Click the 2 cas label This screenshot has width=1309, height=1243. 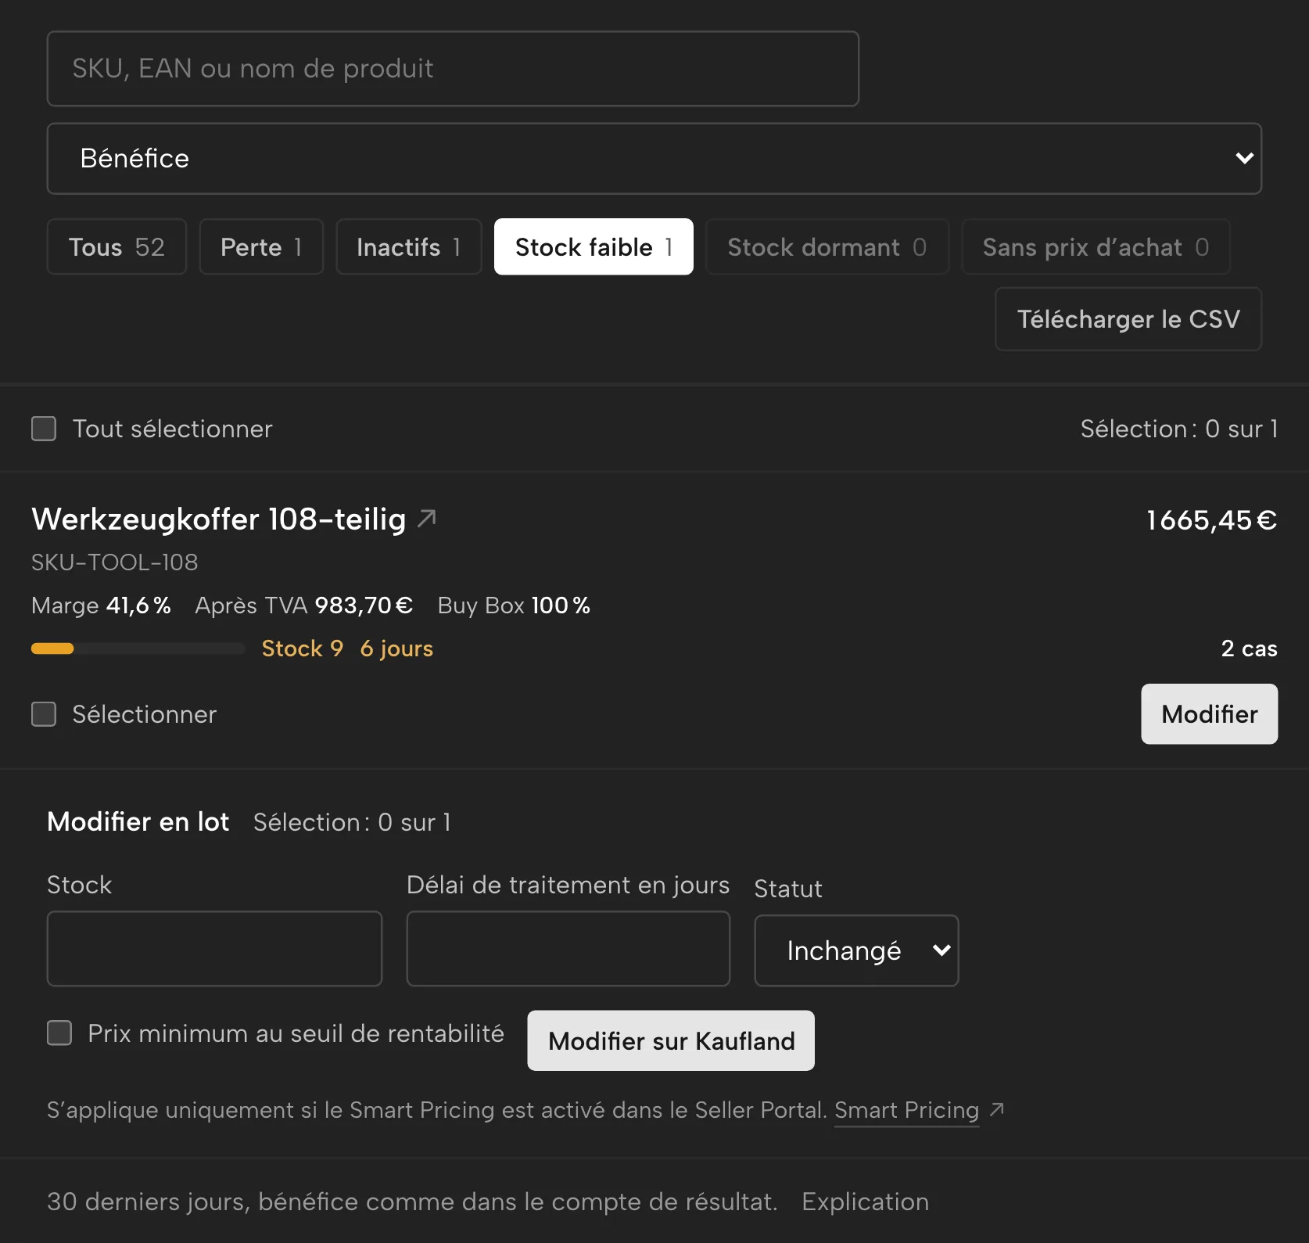click(x=1250, y=648)
